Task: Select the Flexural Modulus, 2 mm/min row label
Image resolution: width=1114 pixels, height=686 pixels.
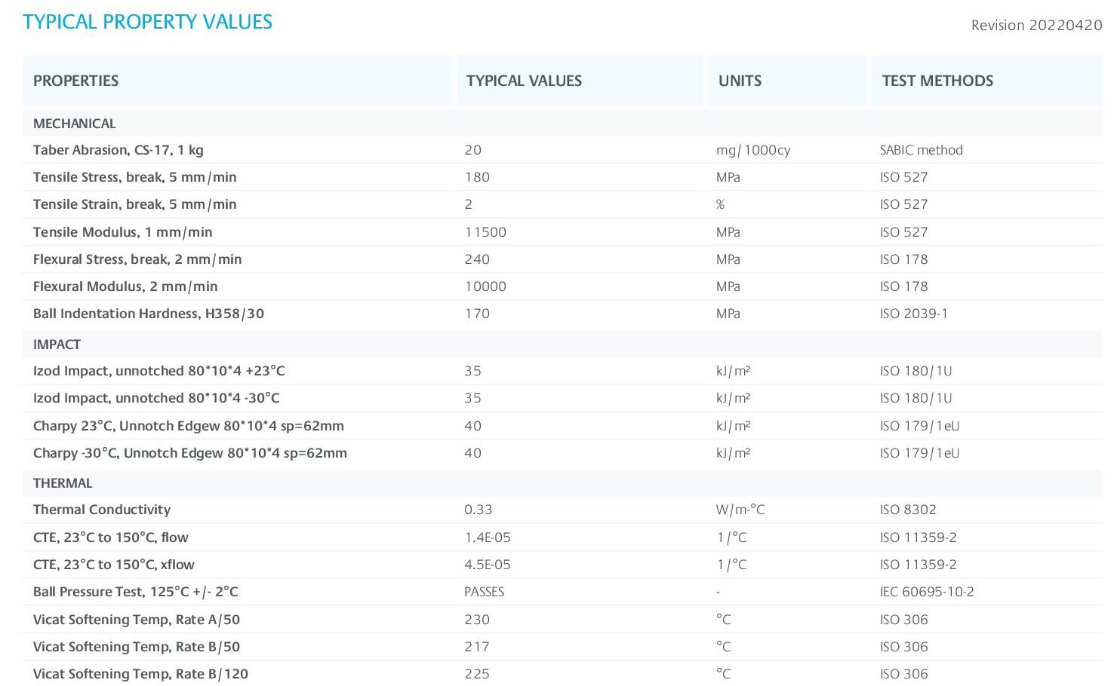Action: (125, 286)
